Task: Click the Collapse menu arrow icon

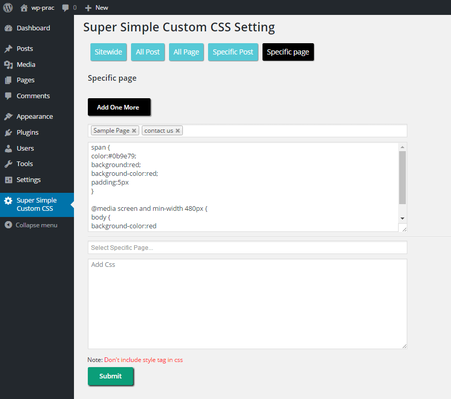Action: tap(9, 225)
